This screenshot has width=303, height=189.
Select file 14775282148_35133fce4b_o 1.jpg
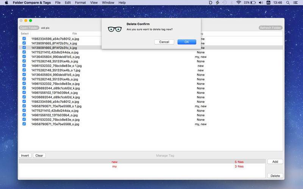(56, 70)
